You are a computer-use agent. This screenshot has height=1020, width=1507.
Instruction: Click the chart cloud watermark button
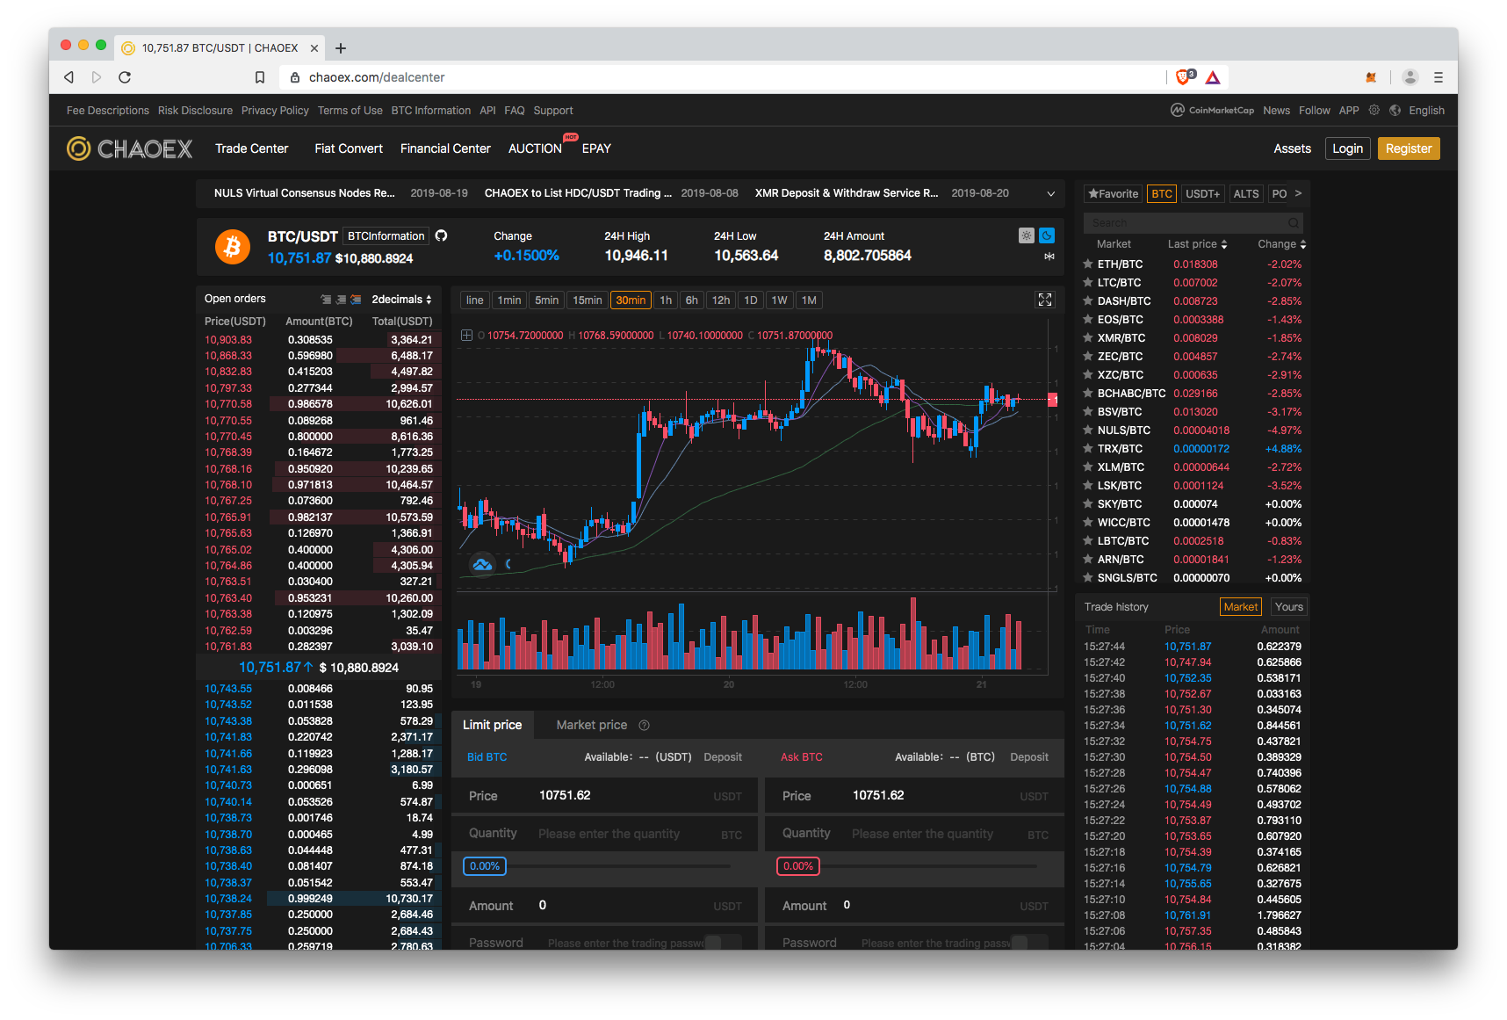tap(482, 564)
